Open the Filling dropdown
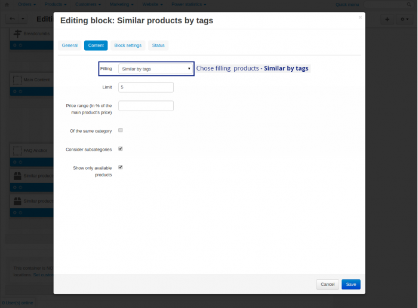The image size is (418, 308). coord(155,69)
